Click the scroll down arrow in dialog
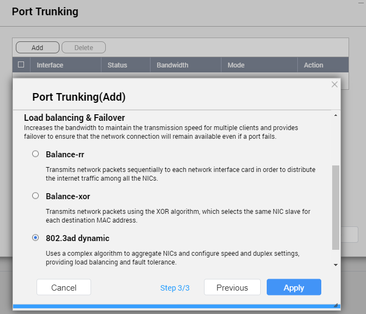This screenshot has width=366, height=314. click(335, 264)
